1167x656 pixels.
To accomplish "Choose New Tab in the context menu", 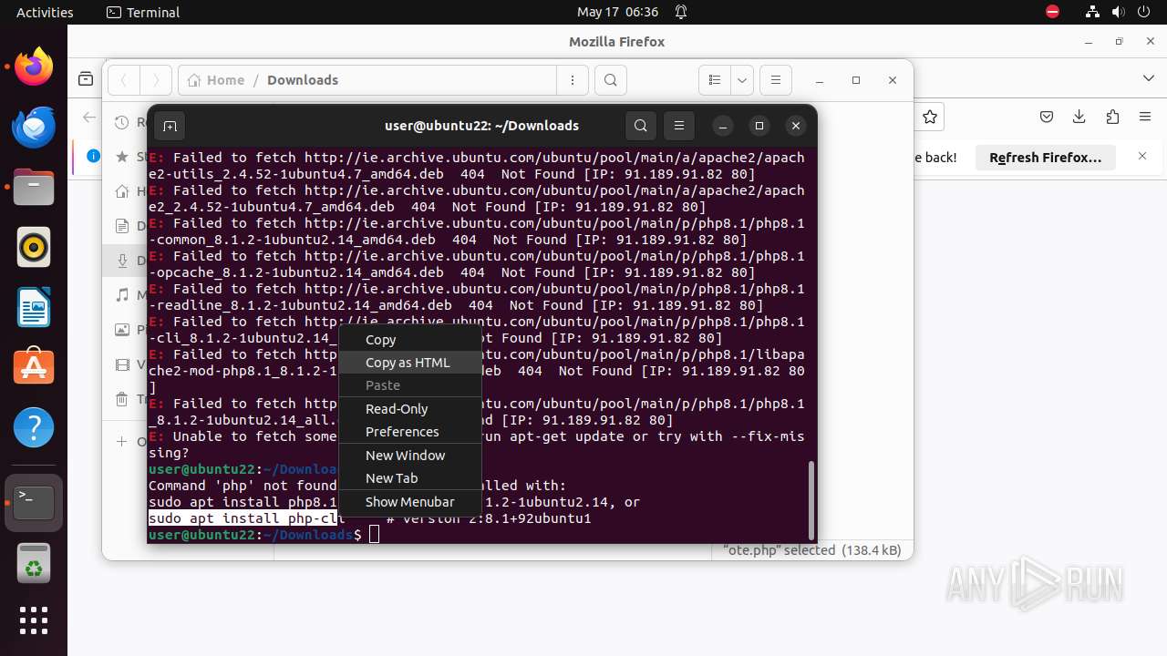I will (x=409, y=478).
